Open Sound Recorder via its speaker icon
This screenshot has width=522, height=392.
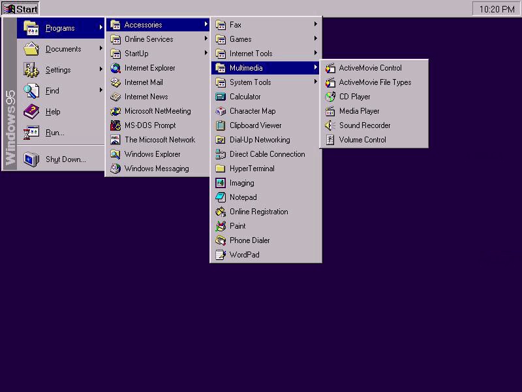[330, 125]
